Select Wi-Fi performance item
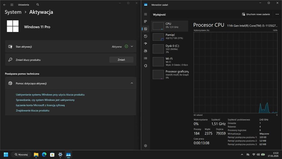This screenshot has height=159, width=282. [169, 62]
